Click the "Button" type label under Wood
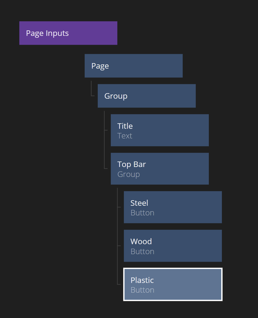 [x=142, y=252]
